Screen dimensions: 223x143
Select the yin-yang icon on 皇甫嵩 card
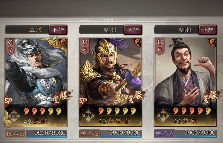[138, 42]
